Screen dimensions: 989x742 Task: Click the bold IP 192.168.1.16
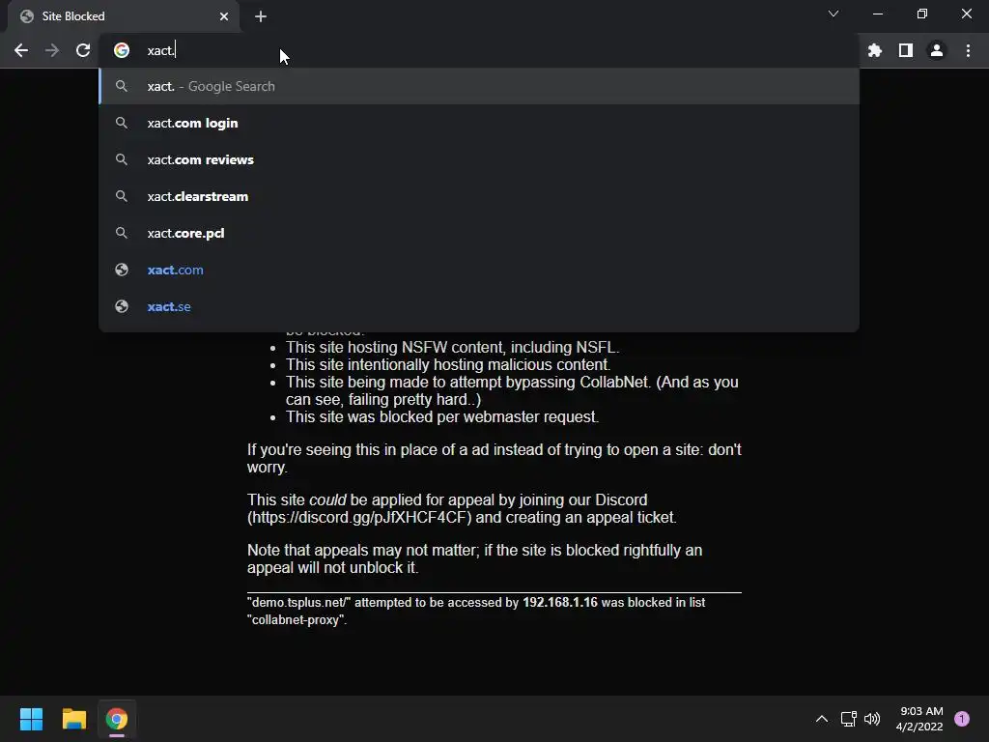[560, 603]
